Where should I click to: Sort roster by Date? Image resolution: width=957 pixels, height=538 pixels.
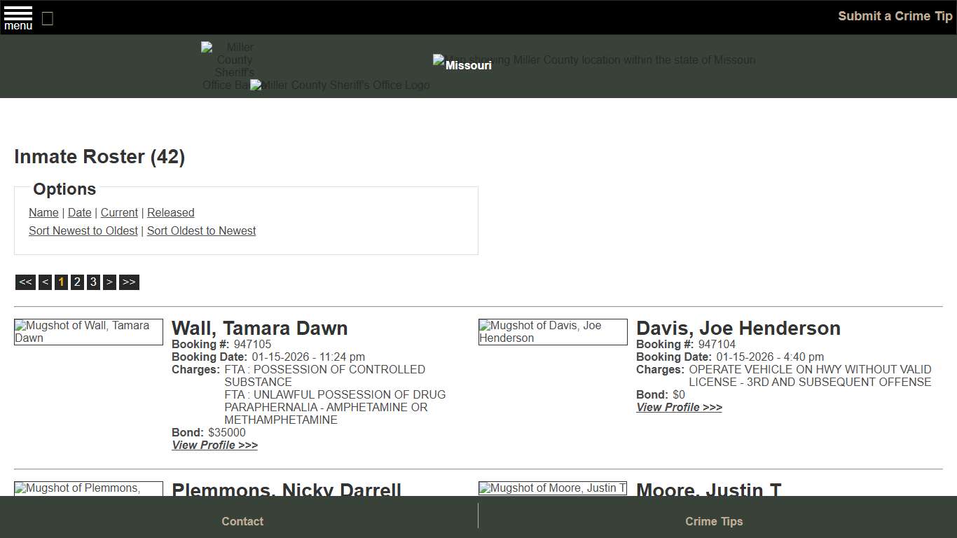[79, 212]
